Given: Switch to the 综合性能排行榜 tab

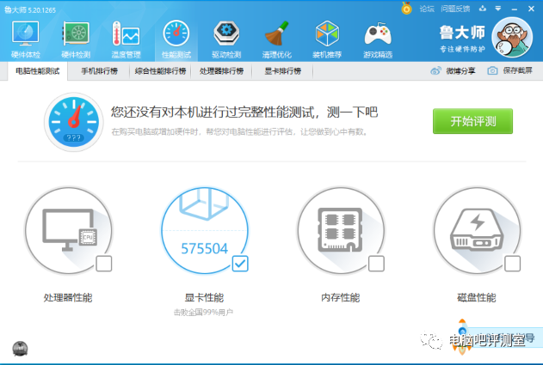Looking at the screenshot, I should (x=160, y=71).
